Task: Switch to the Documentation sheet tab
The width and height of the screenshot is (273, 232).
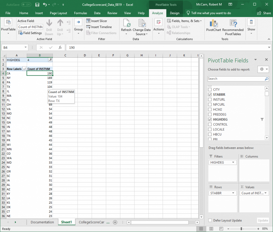Action: tap(42, 222)
